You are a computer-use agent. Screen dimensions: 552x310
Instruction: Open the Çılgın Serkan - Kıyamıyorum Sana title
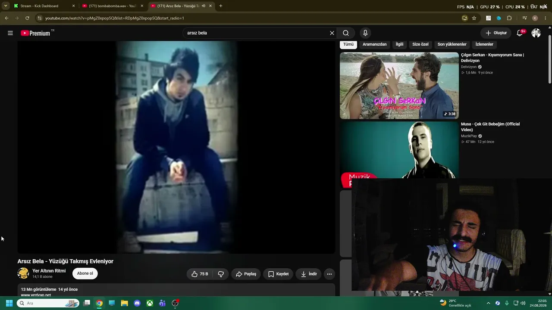(x=492, y=58)
